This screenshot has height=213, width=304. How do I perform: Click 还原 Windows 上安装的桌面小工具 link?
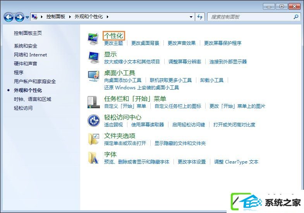(x=141, y=88)
